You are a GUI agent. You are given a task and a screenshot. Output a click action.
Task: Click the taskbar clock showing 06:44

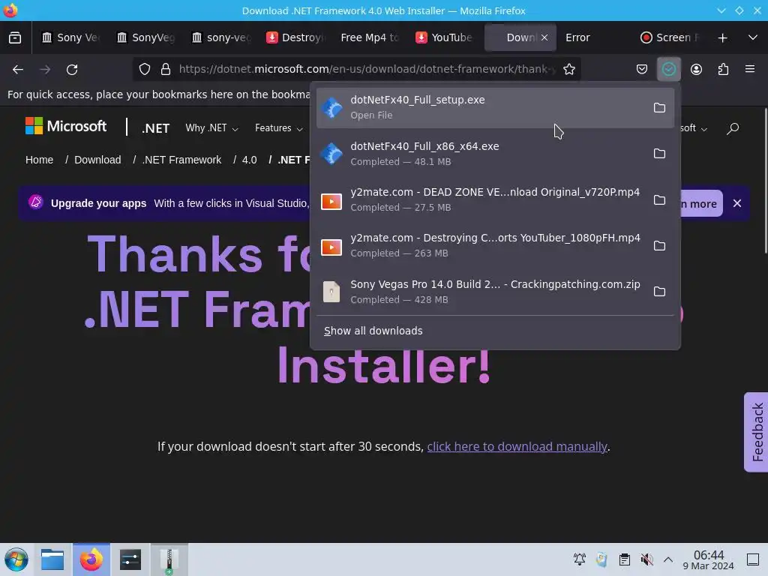tap(708, 559)
